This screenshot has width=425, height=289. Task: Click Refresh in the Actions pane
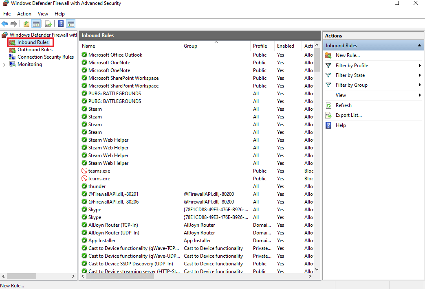344,105
